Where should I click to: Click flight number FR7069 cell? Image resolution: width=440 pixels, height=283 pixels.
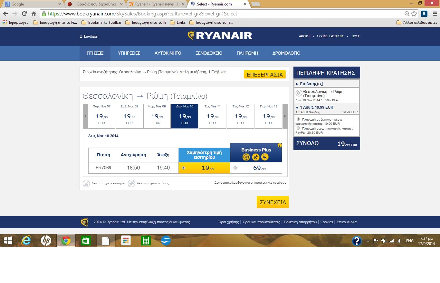click(103, 168)
